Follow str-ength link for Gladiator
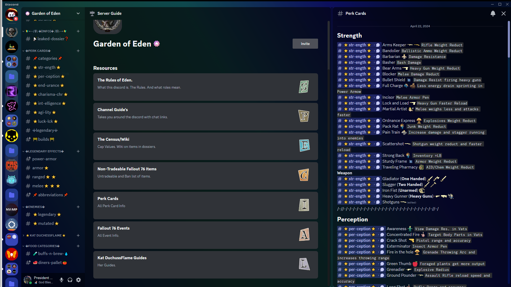Screen dimensions: 511x287 coord(359,179)
